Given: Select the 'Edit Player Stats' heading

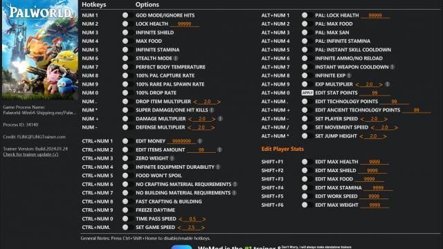Looking at the screenshot, I should [x=282, y=149].
